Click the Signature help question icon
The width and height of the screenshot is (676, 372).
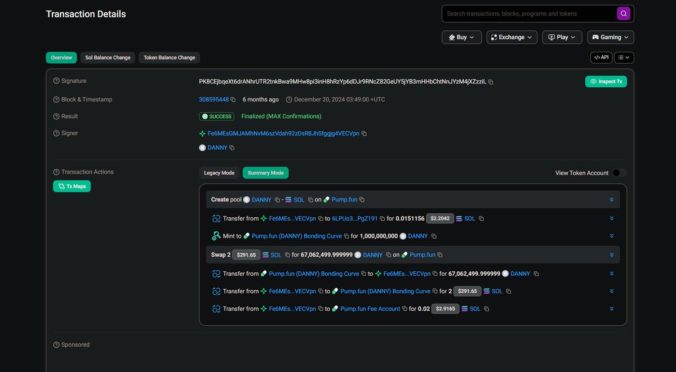pos(56,81)
